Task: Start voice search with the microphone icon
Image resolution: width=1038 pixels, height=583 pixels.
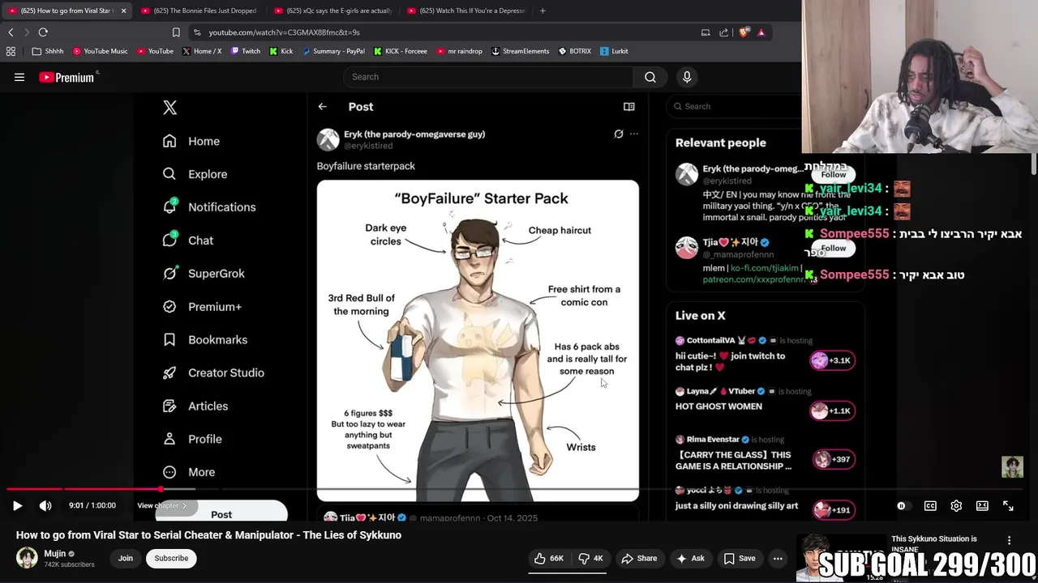Action: tap(687, 77)
